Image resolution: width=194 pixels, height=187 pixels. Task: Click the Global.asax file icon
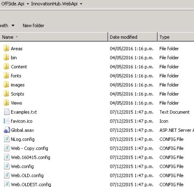click(7, 130)
